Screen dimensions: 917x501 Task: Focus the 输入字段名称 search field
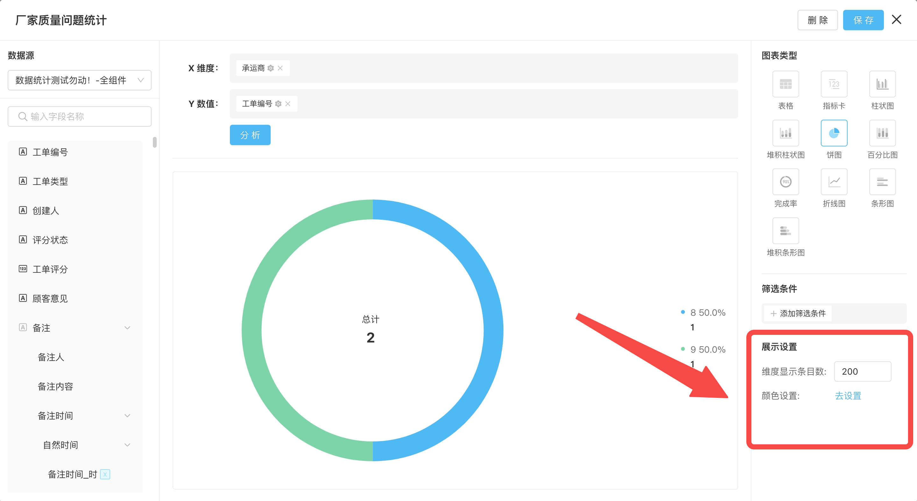pyautogui.click(x=79, y=116)
